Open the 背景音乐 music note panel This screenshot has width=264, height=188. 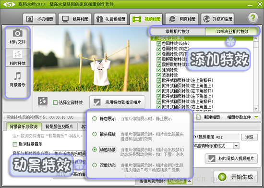tap(17, 79)
